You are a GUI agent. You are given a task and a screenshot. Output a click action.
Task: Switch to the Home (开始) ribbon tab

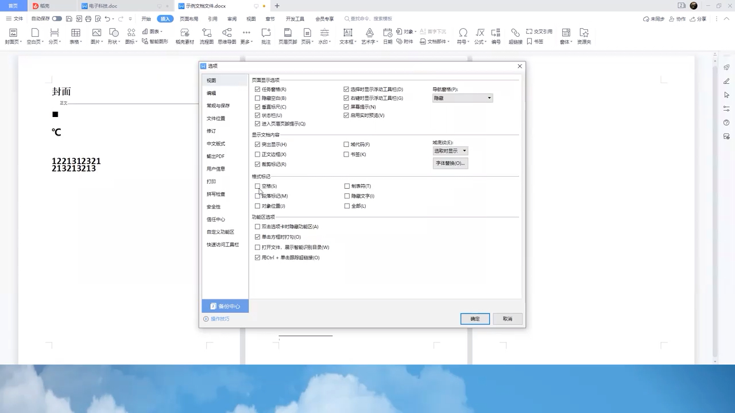146,19
